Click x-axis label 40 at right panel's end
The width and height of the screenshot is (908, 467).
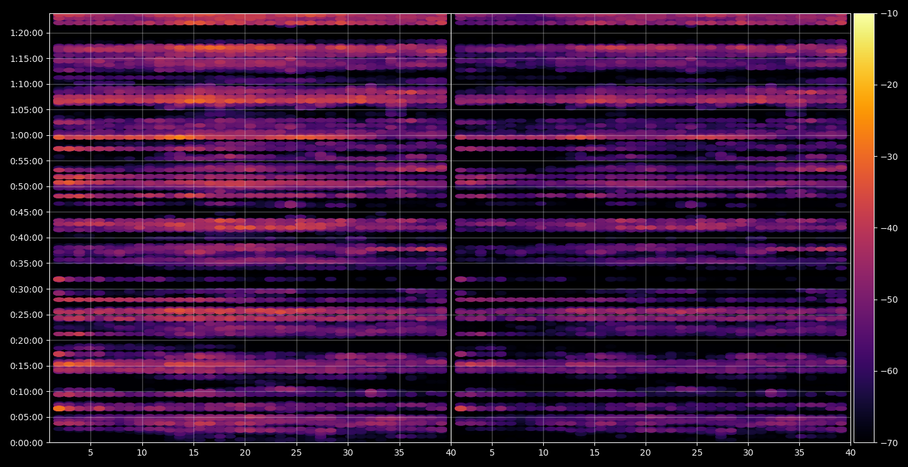tap(851, 453)
